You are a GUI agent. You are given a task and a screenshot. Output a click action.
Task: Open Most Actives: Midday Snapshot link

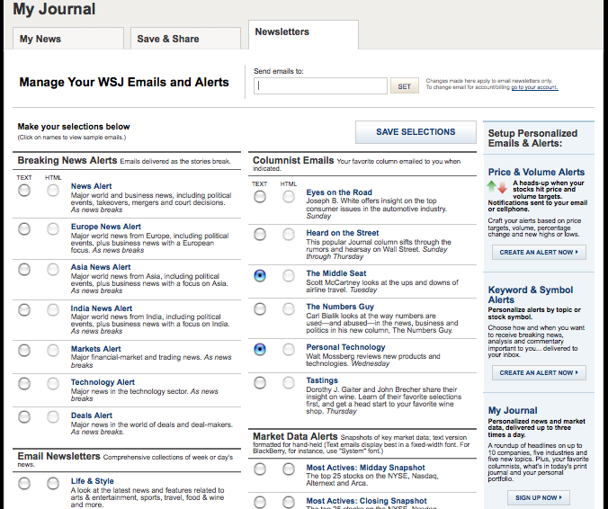point(366,468)
